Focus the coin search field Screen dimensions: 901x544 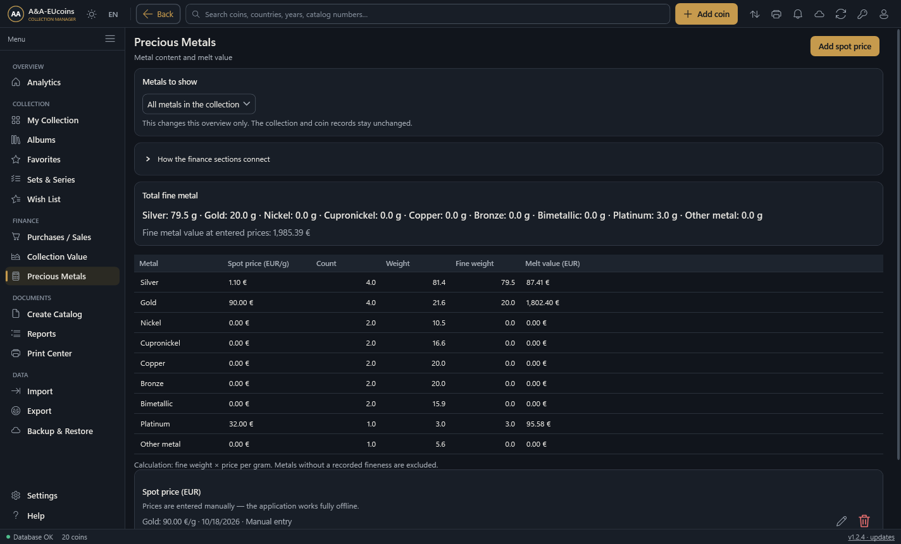tap(428, 14)
